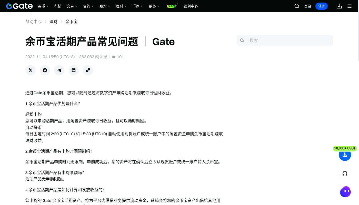This screenshot has width=359, height=205.
Task: Click the blue floating download button
Action: pos(345,155)
